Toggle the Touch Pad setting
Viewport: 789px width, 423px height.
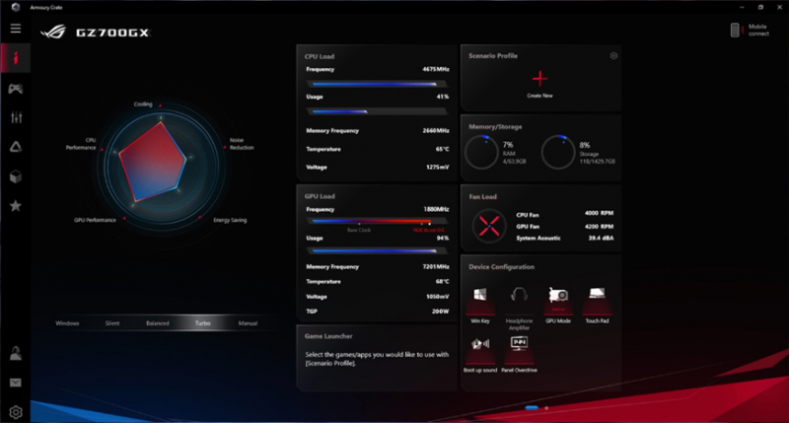click(597, 305)
